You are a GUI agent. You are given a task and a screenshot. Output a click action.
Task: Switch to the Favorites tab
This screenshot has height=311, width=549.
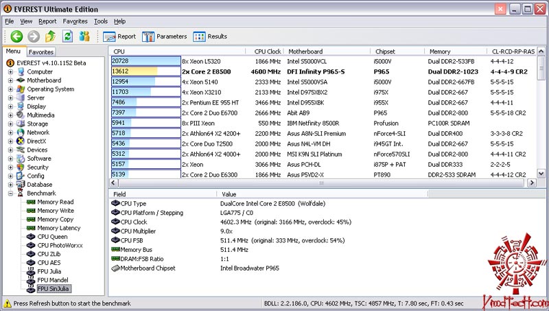[x=41, y=52]
